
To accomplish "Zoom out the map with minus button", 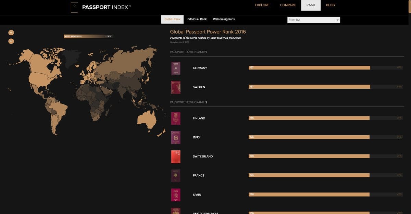I will [11, 41].
